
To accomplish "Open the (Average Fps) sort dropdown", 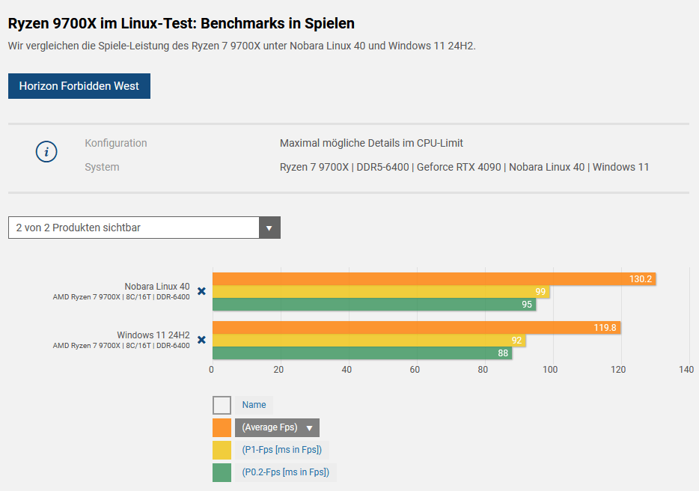I will click(278, 427).
